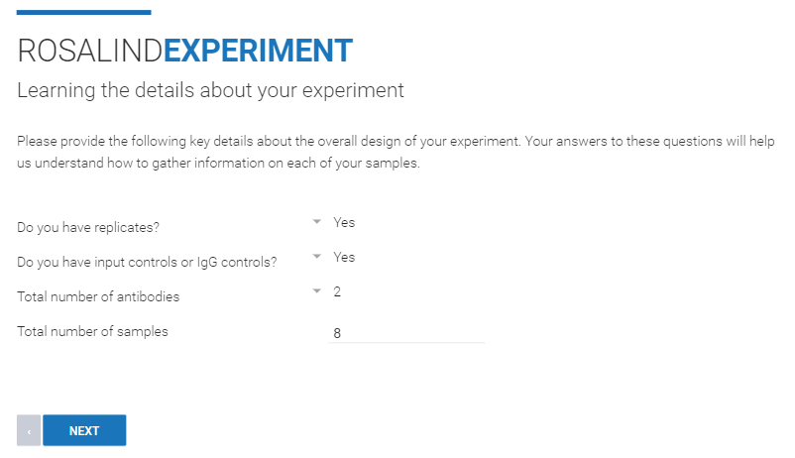
Task: Click the 'Do you have replicates?' label
Action: 88,228
